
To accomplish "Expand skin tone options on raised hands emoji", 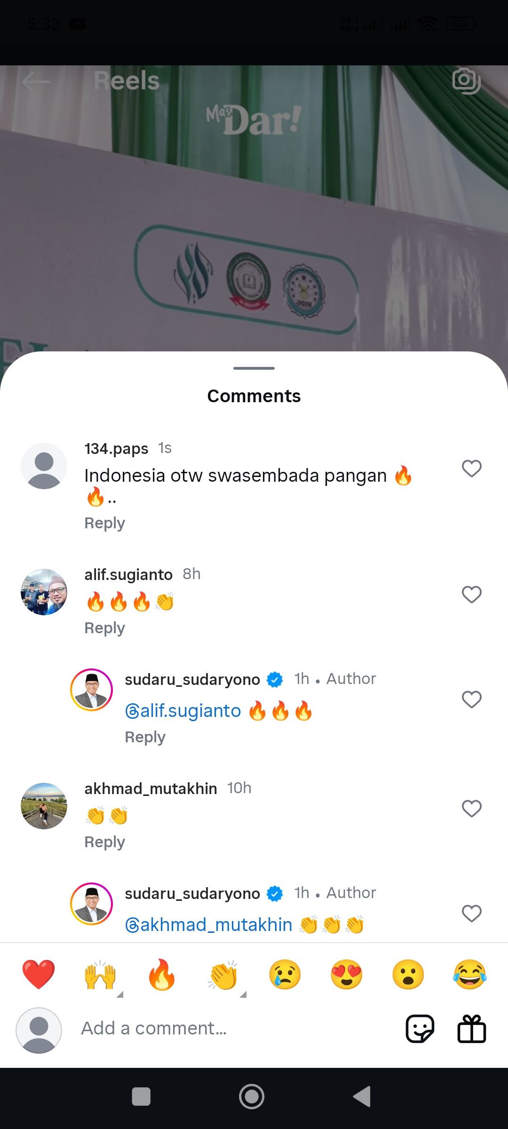I will 120,994.
